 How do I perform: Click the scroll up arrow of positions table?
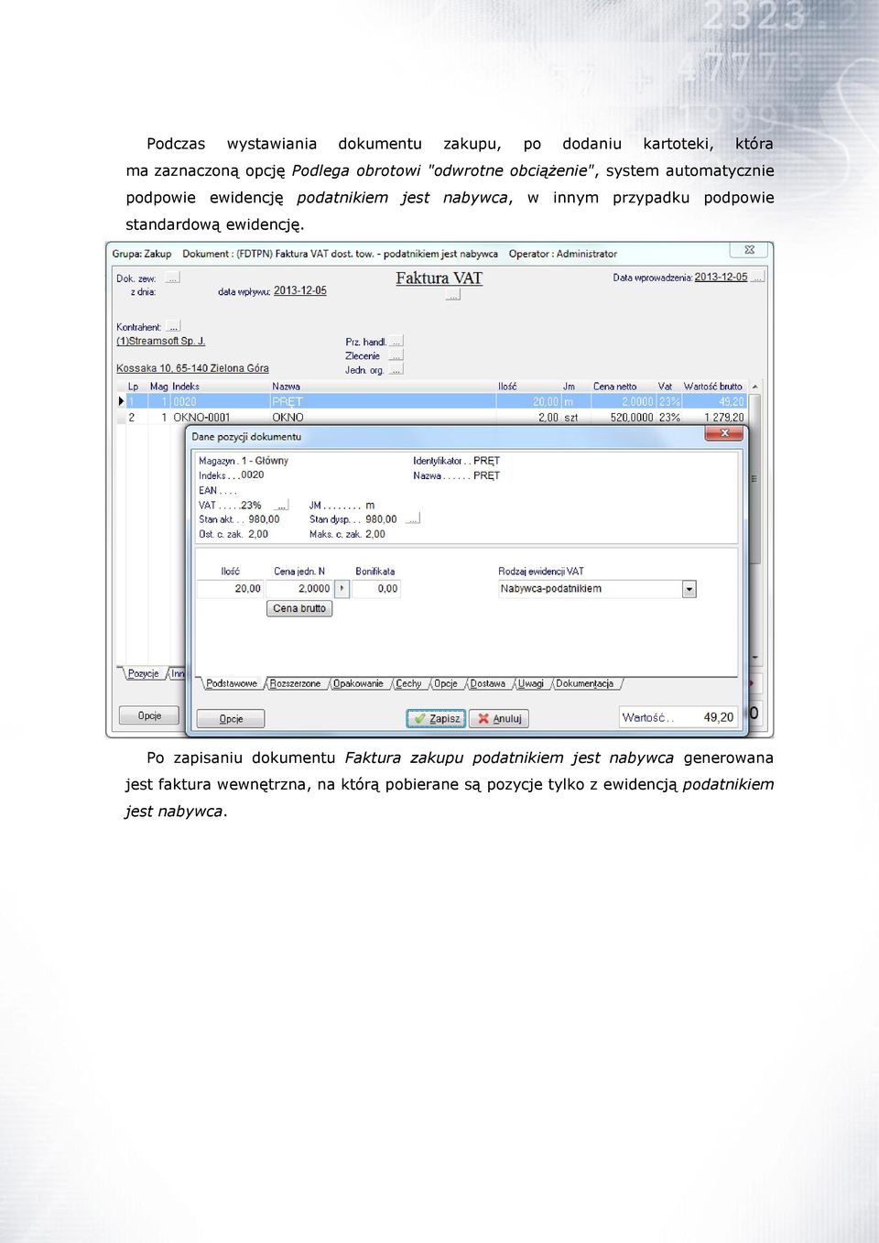click(755, 387)
